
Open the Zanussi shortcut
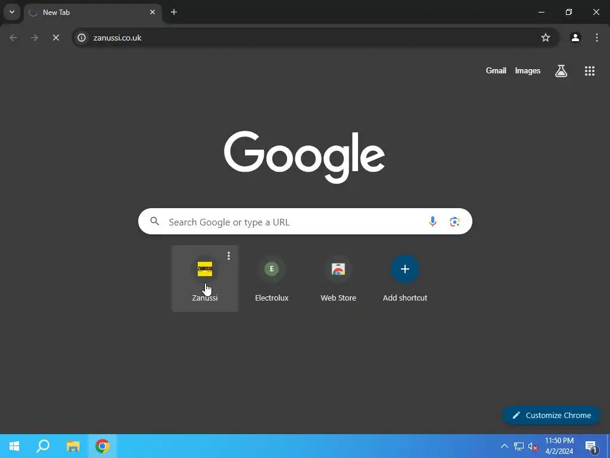(205, 278)
